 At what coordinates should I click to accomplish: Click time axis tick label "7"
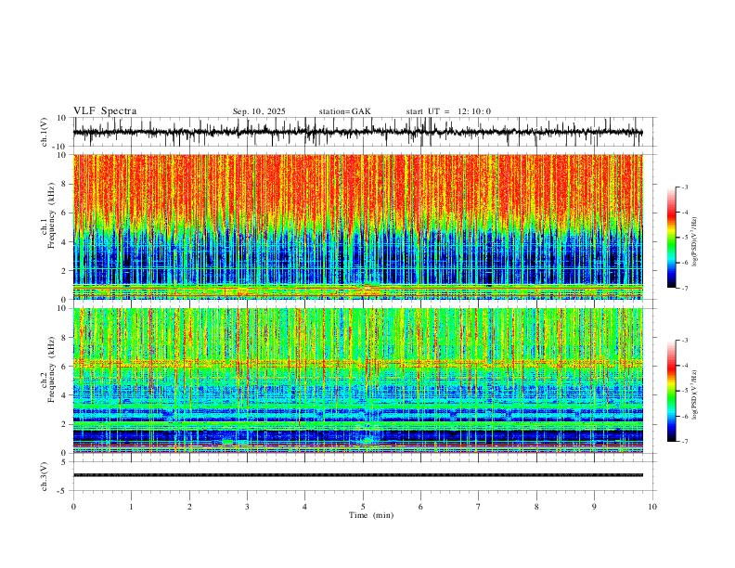(x=479, y=507)
